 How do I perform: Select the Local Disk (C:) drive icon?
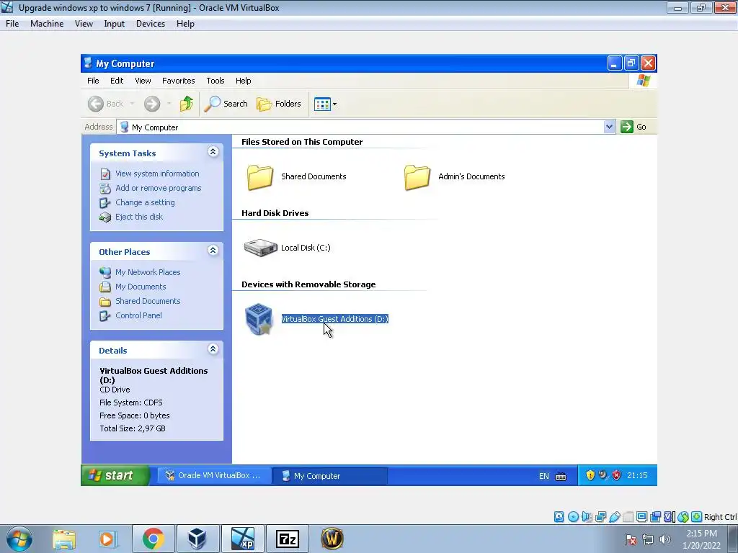(x=260, y=248)
